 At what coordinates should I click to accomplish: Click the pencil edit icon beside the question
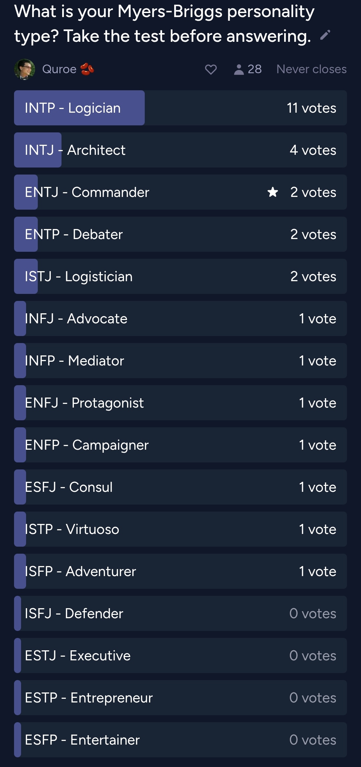click(325, 35)
